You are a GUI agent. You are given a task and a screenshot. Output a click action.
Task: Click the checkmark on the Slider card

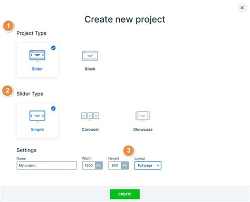pos(53,48)
